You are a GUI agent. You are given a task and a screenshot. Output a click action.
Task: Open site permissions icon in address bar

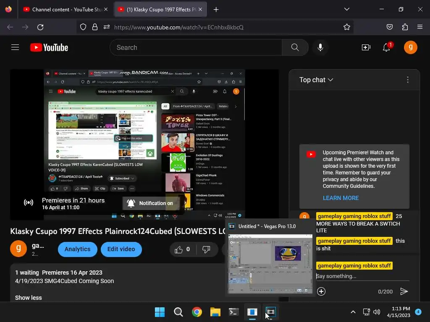(107, 27)
